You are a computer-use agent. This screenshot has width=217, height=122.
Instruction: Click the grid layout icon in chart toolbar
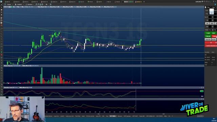[x=51, y=4]
